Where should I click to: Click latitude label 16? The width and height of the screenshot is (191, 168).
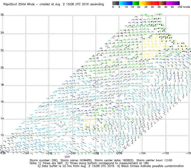click(2, 102)
